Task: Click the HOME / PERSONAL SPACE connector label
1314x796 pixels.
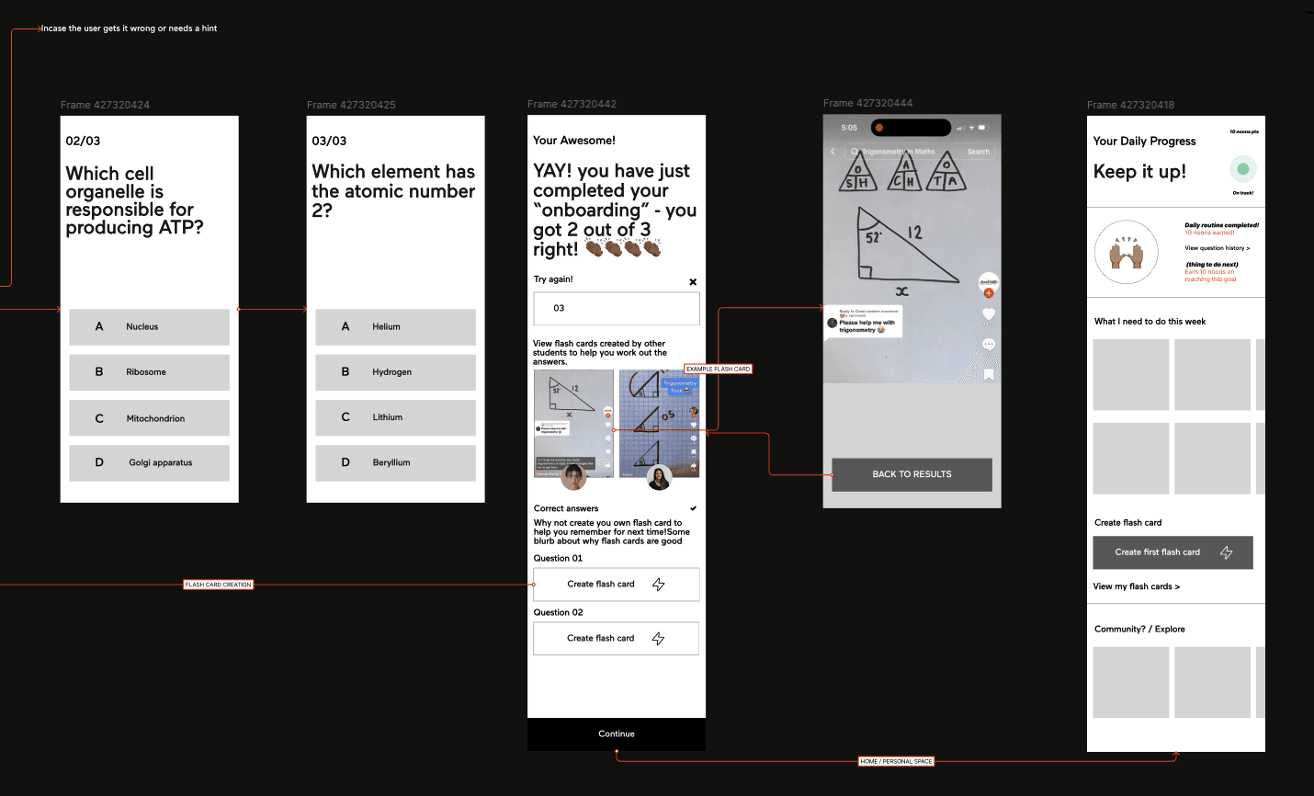Action: tap(896, 761)
